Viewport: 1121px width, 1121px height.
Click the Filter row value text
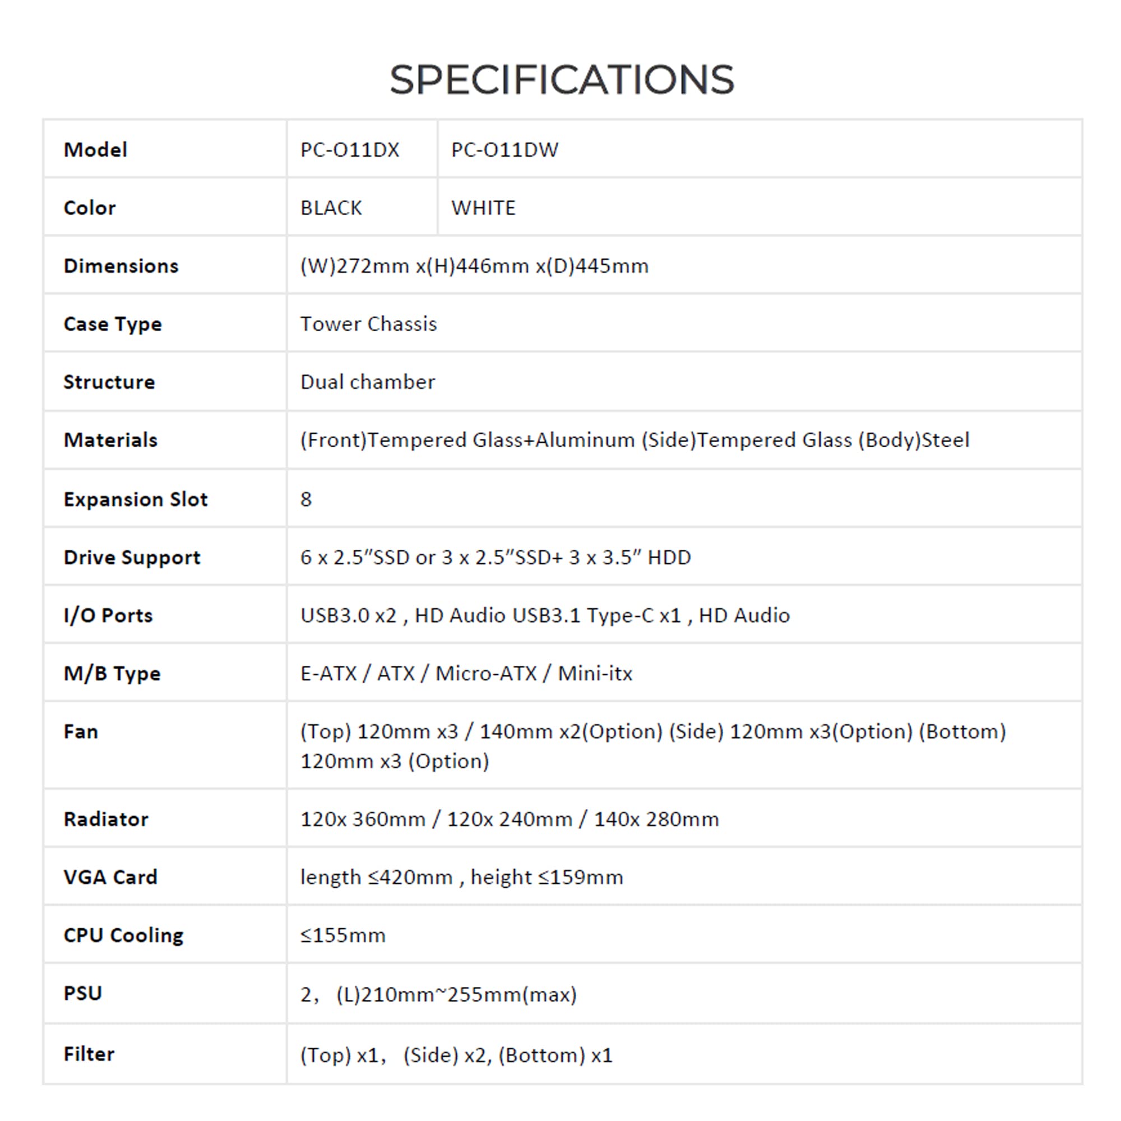pyautogui.click(x=456, y=1055)
